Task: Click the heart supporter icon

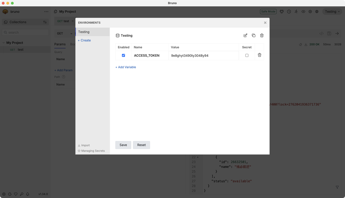Action: click(16, 194)
